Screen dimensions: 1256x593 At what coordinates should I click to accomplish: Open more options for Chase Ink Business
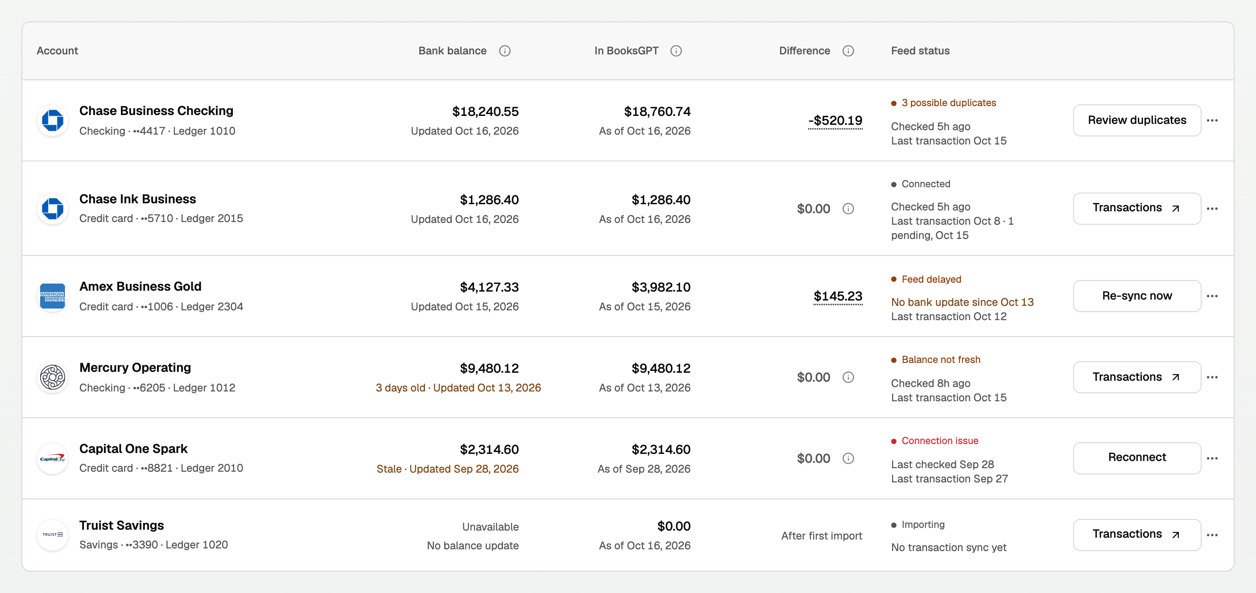[x=1212, y=209]
